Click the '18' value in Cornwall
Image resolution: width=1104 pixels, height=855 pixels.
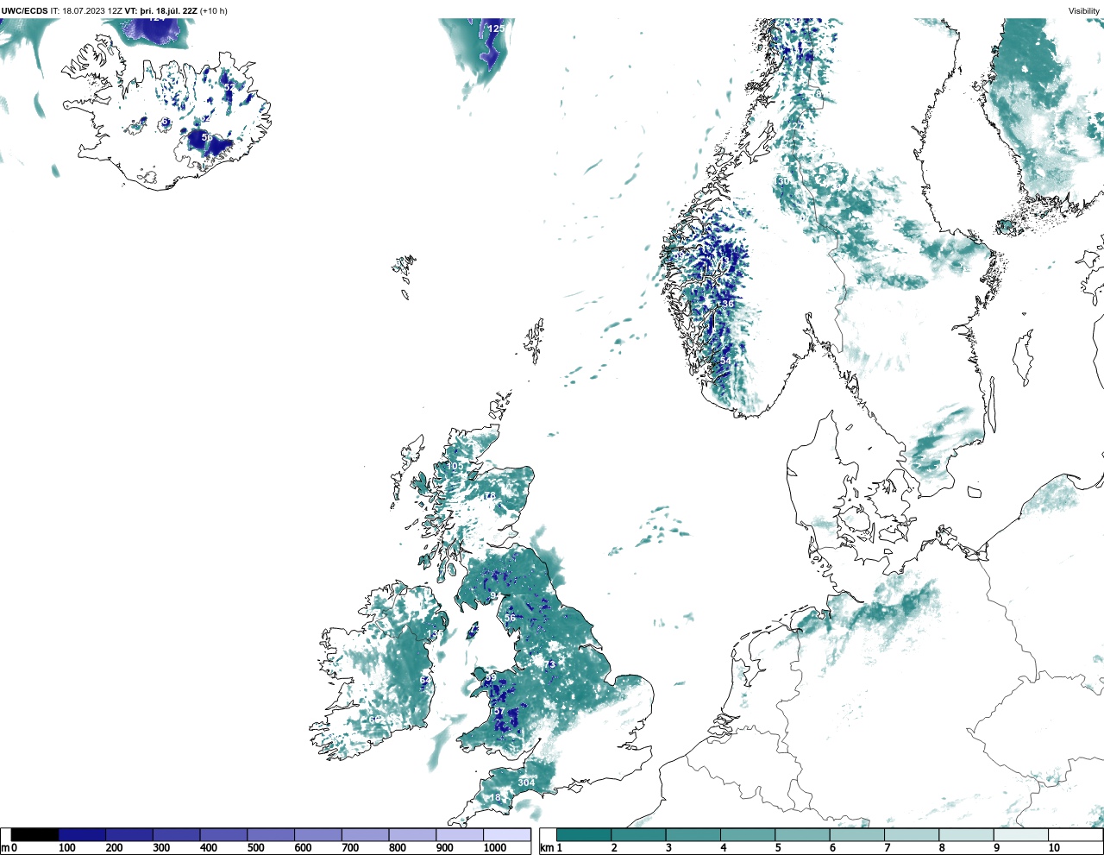click(x=495, y=798)
